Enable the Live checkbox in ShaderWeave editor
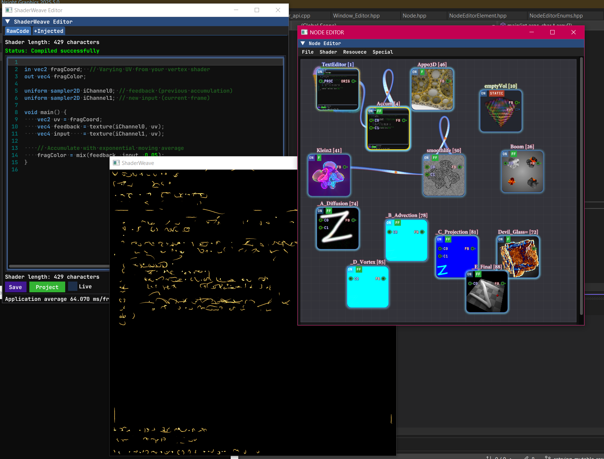The width and height of the screenshot is (604, 459). tap(73, 286)
